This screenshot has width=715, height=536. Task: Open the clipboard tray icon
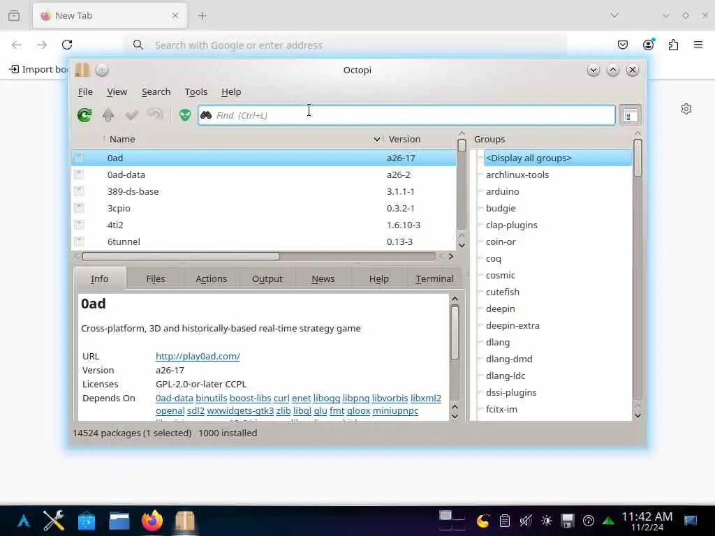(504, 521)
